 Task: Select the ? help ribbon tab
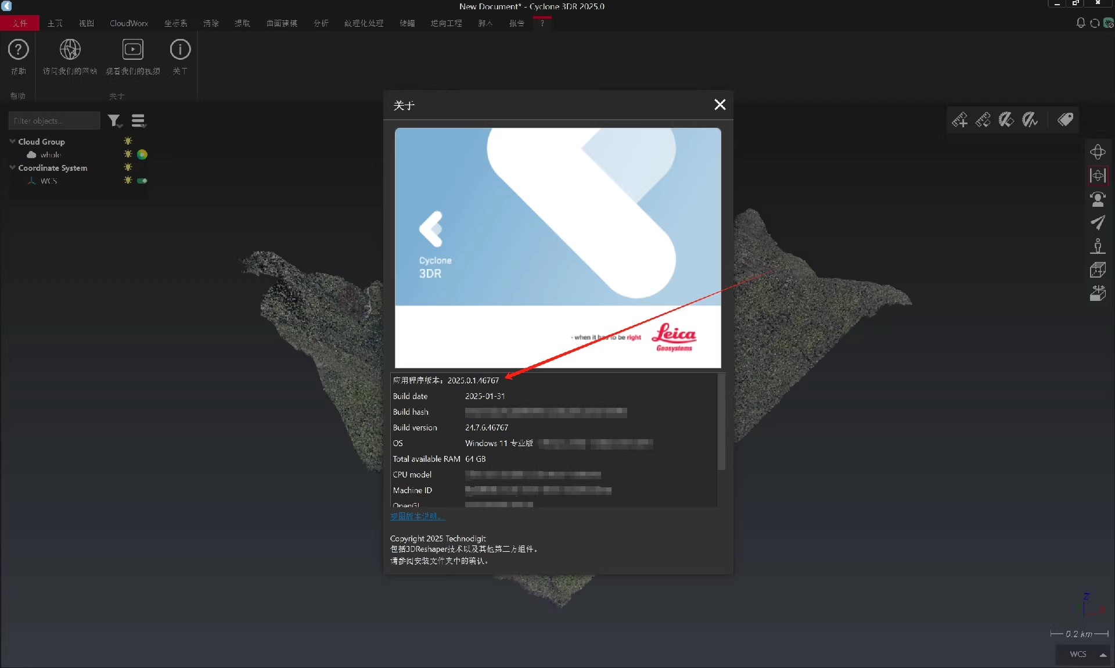tap(542, 23)
